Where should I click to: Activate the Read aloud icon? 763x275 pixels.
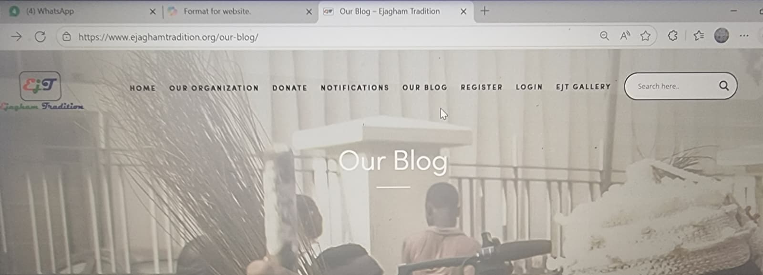625,36
